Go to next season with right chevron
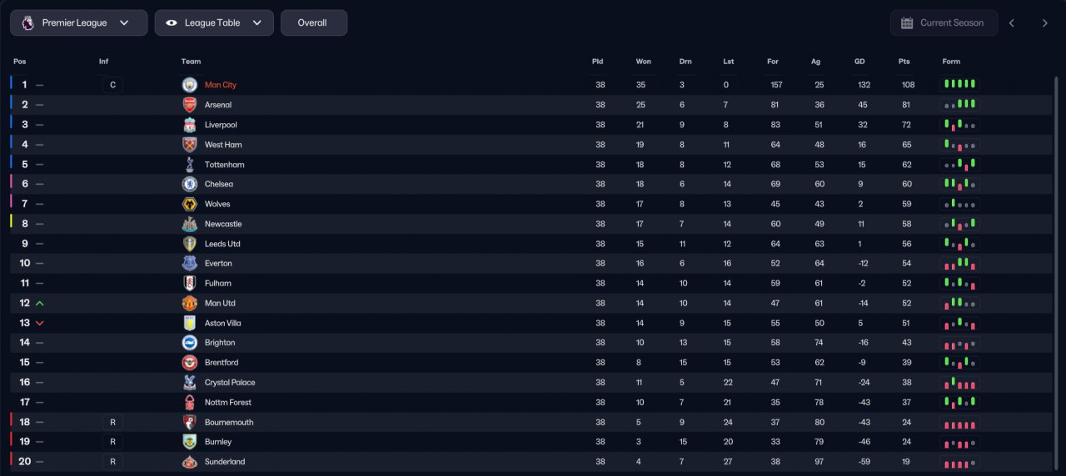Screen dimensions: 1066x476 click(1044, 23)
